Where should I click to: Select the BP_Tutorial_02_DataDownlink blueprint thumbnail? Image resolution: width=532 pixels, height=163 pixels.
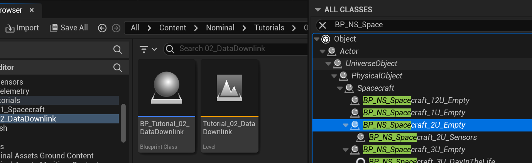tap(166, 88)
